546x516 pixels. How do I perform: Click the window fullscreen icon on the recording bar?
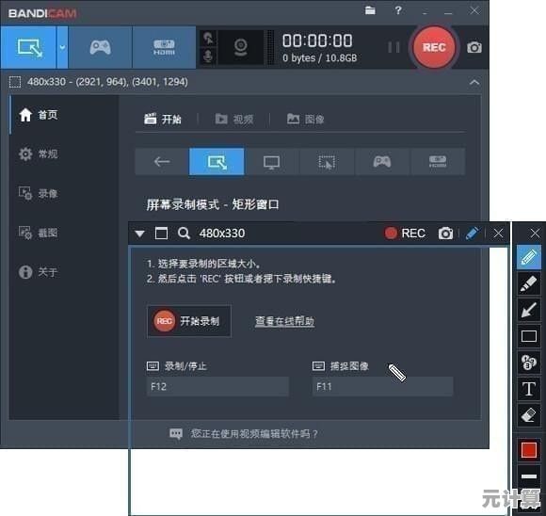161,234
